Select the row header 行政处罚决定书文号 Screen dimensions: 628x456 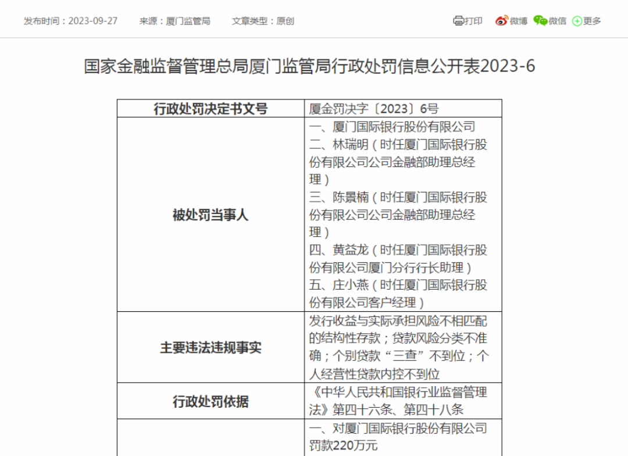click(x=210, y=109)
